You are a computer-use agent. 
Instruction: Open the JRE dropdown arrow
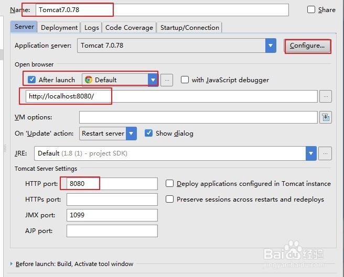tap(311, 153)
